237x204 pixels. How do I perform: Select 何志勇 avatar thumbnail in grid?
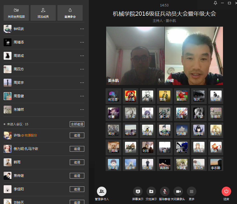(113, 96)
